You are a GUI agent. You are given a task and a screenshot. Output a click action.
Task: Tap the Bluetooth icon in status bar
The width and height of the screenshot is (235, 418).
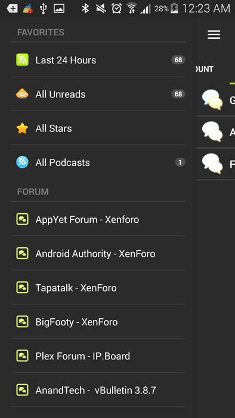point(85,8)
